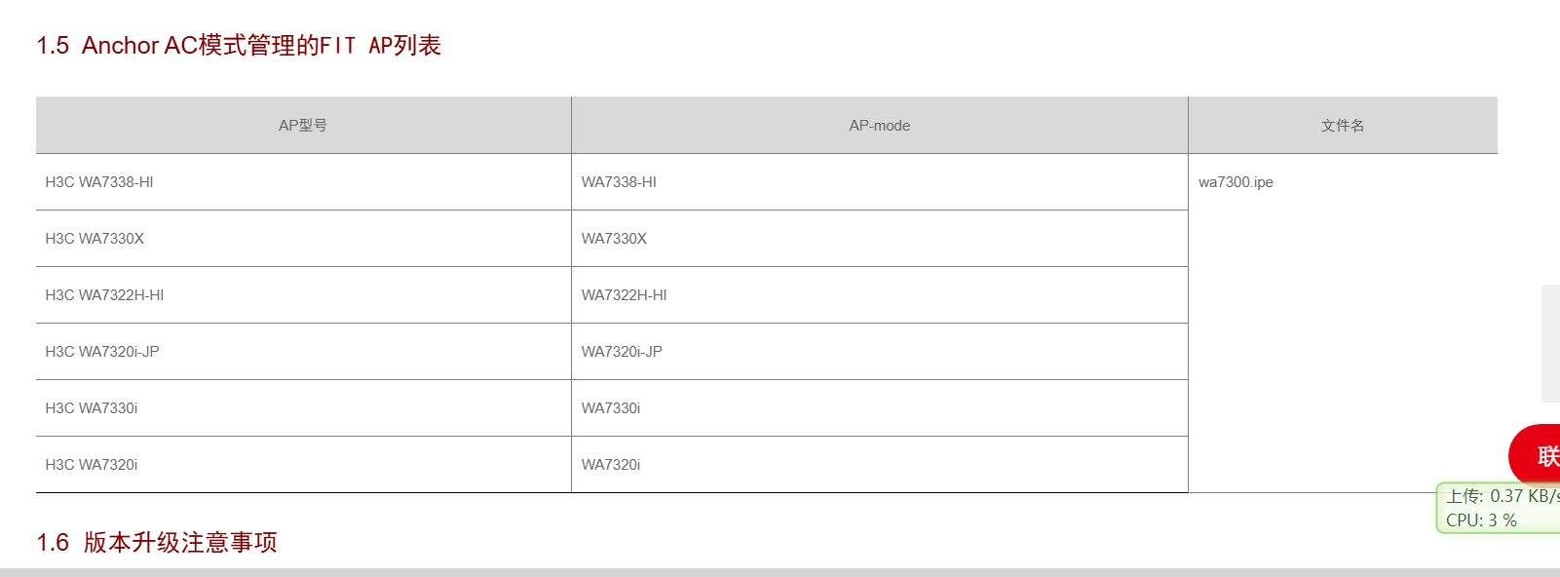Click the "1.6 版本升级注意事项" section heading
This screenshot has width=1560, height=577.
tap(157, 542)
